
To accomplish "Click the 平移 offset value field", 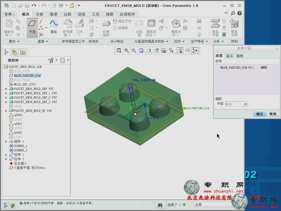I will click(x=235, y=104).
